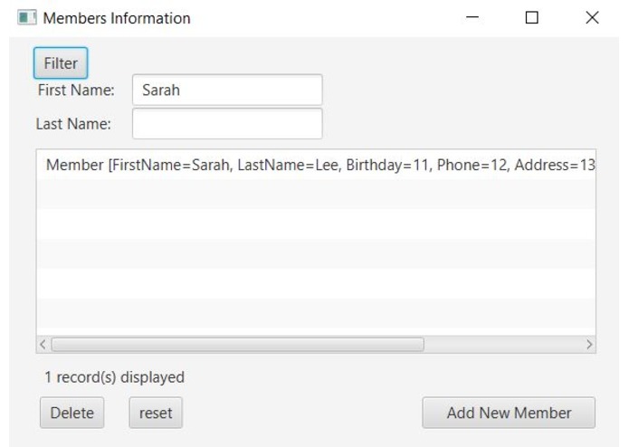Image resolution: width=629 pixels, height=447 pixels.
Task: Close the Members Information window
Action: pos(592,17)
